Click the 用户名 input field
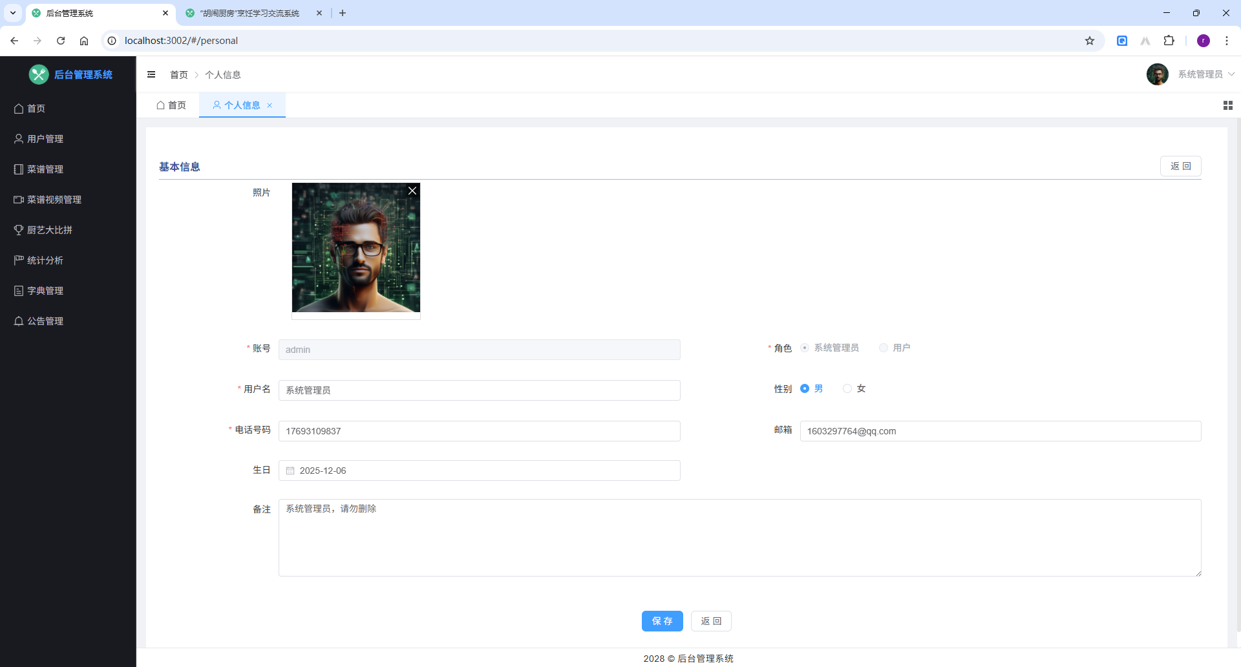 point(480,390)
